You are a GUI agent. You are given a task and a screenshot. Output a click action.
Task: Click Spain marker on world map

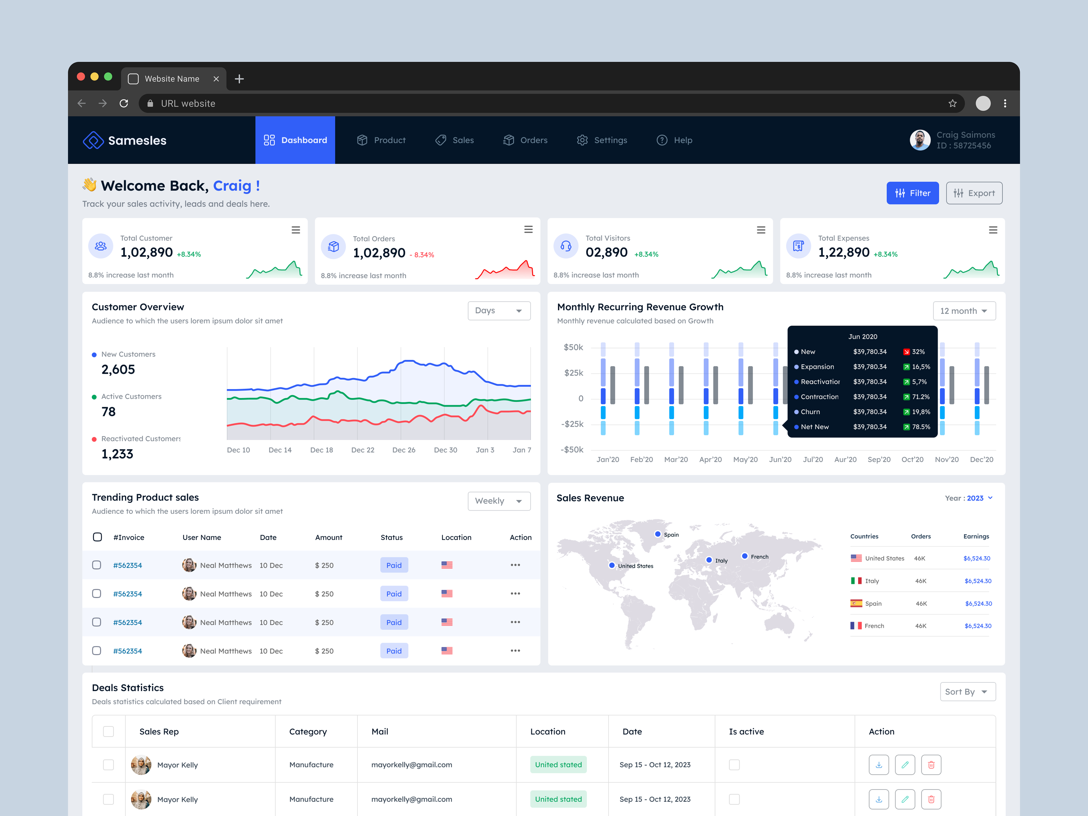(658, 534)
